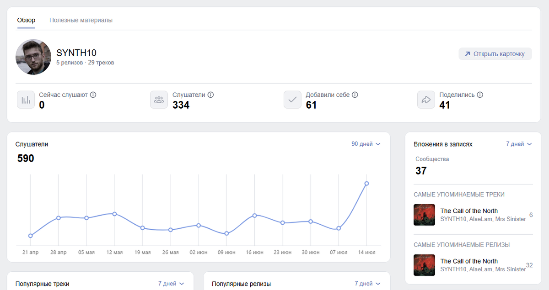Click the 'Популярные треки' heading
This screenshot has width=549, height=290.
(x=43, y=284)
